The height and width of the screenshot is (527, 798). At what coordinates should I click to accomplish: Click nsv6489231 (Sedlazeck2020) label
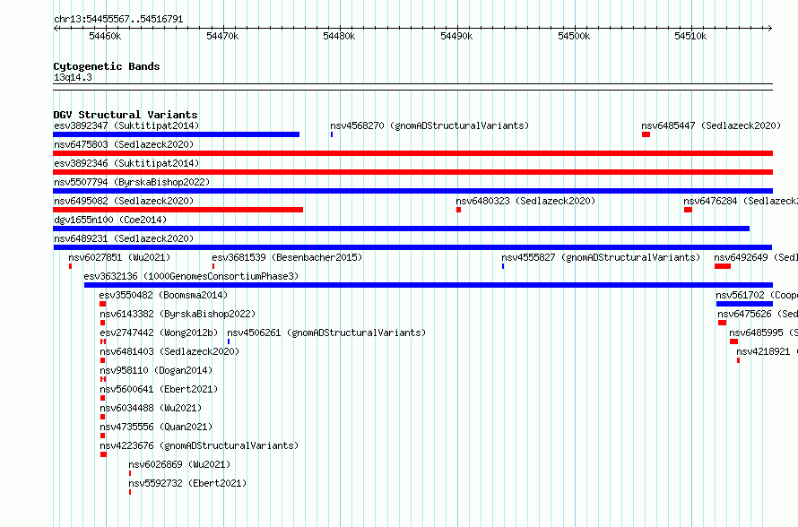pos(124,238)
